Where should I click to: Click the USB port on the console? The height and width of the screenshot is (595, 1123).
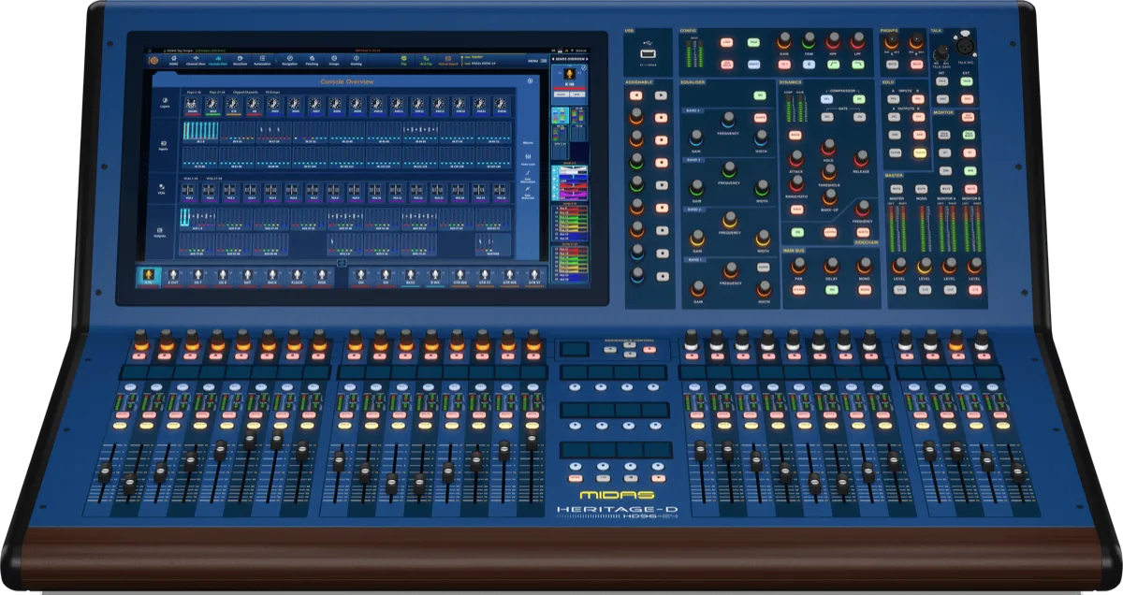[x=648, y=53]
